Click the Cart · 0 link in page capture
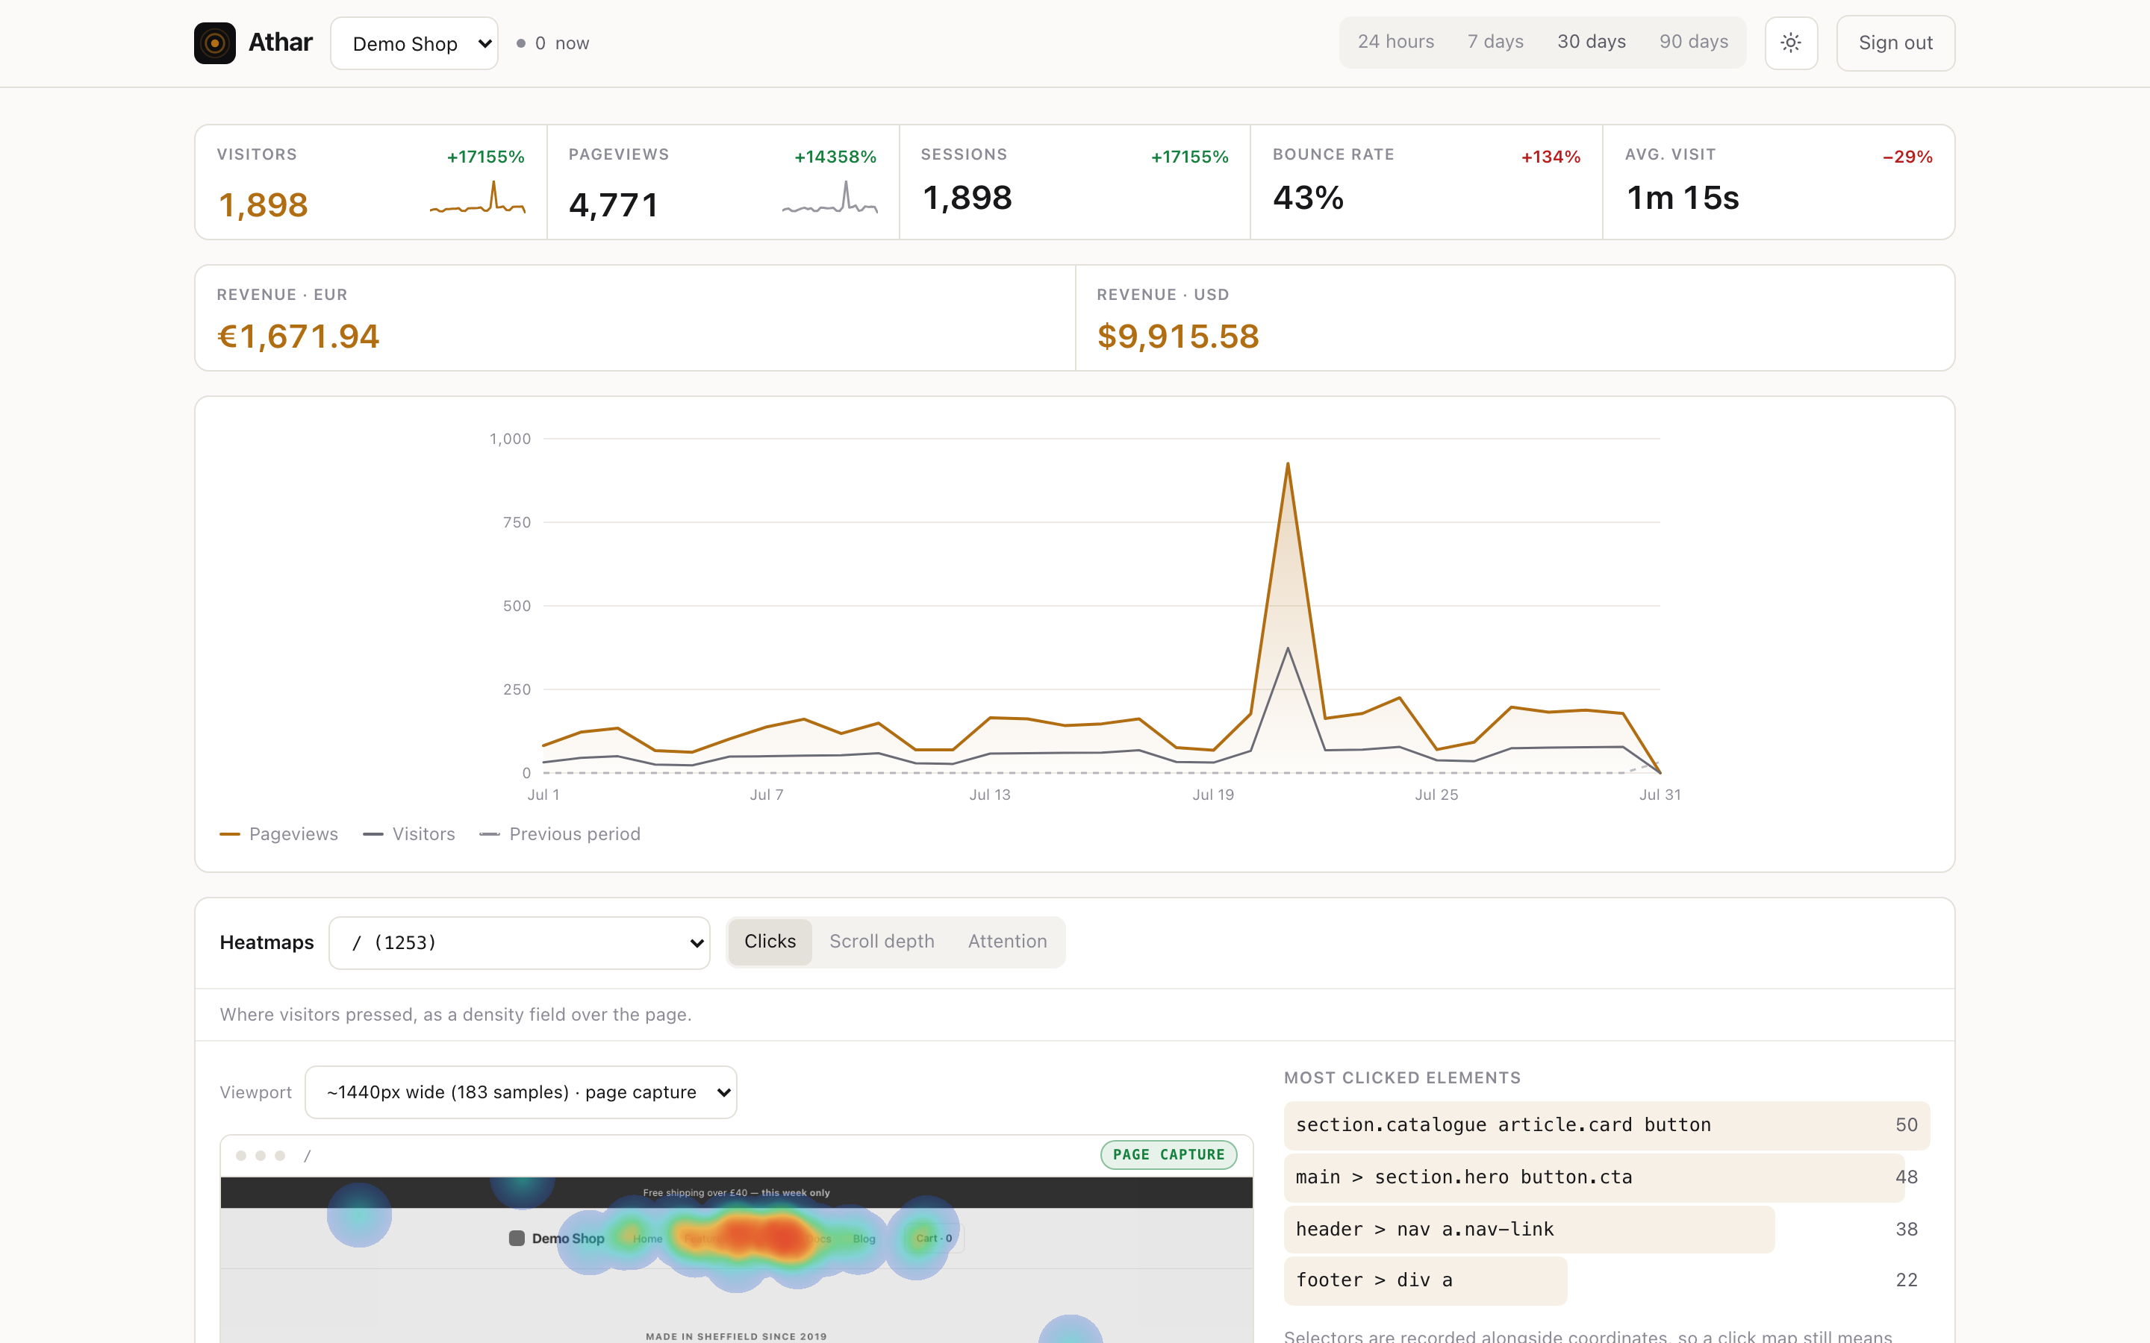This screenshot has height=1343, width=2150. coord(934,1239)
